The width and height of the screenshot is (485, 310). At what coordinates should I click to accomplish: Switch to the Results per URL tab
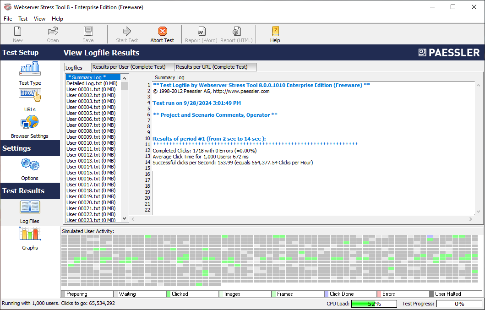pyautogui.click(x=215, y=67)
